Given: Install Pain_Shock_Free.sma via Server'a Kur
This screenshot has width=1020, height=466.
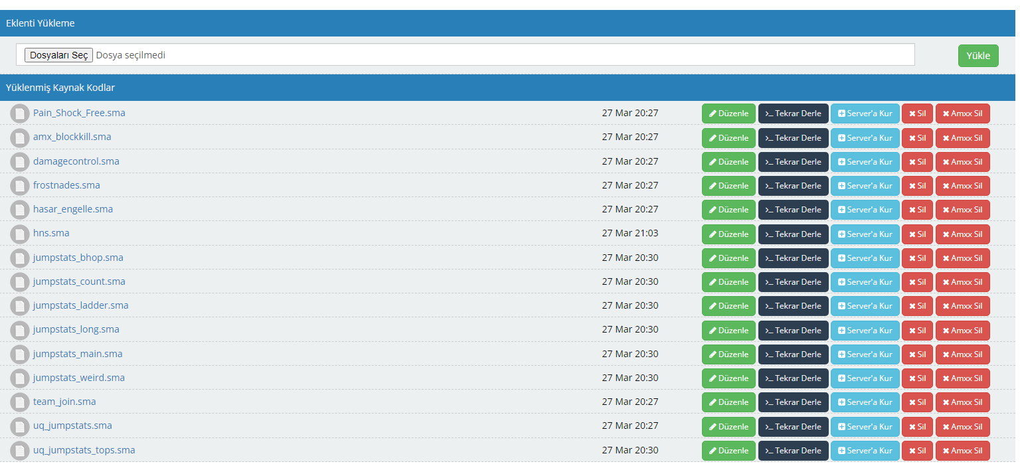Looking at the screenshot, I should tap(865, 114).
